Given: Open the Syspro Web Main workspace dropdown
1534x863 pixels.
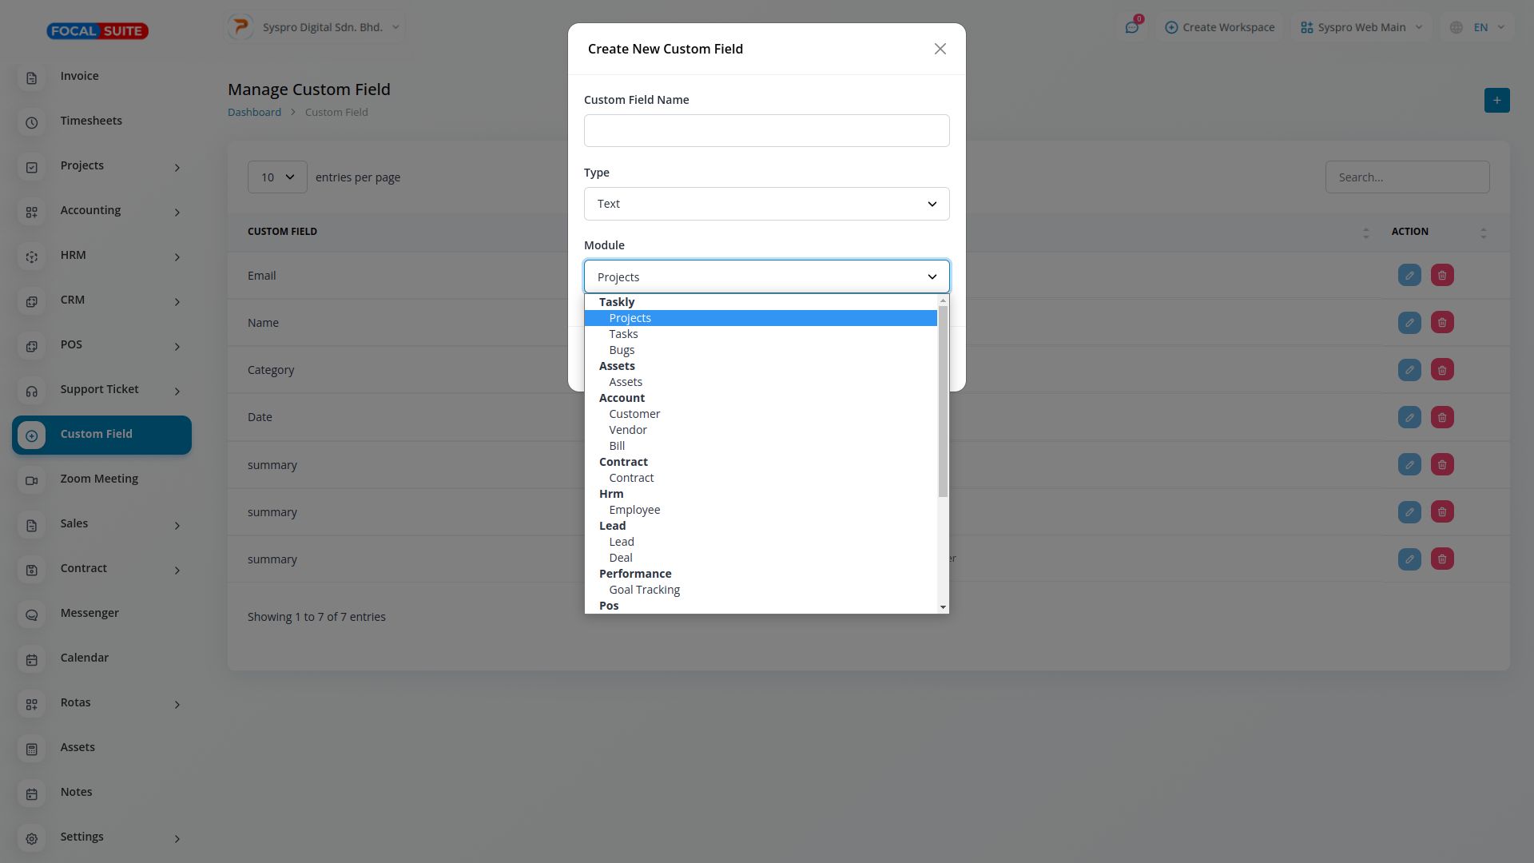Looking at the screenshot, I should [1361, 27].
